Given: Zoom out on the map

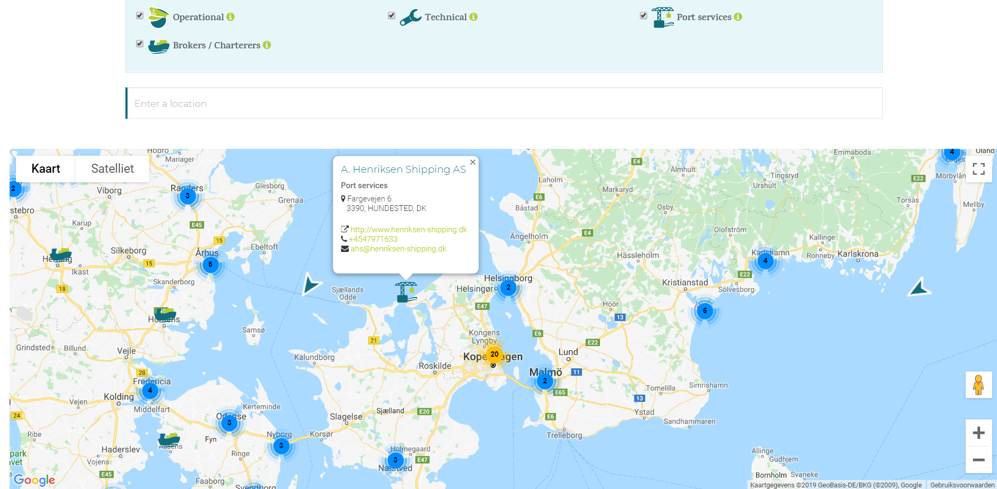Looking at the screenshot, I should click(x=978, y=460).
